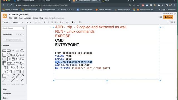This screenshot has height=100, width=178.
Task: Open the comments panel icon
Action: [x=161, y=17]
